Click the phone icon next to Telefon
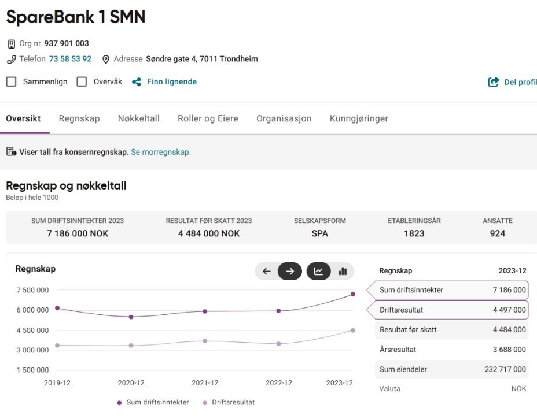The image size is (537, 416). [10, 58]
